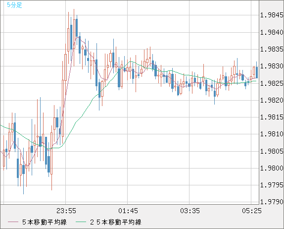This screenshot has height=229, width=284.
Task: Click the 1.9790 price axis label
Action: pyautogui.click(x=272, y=202)
